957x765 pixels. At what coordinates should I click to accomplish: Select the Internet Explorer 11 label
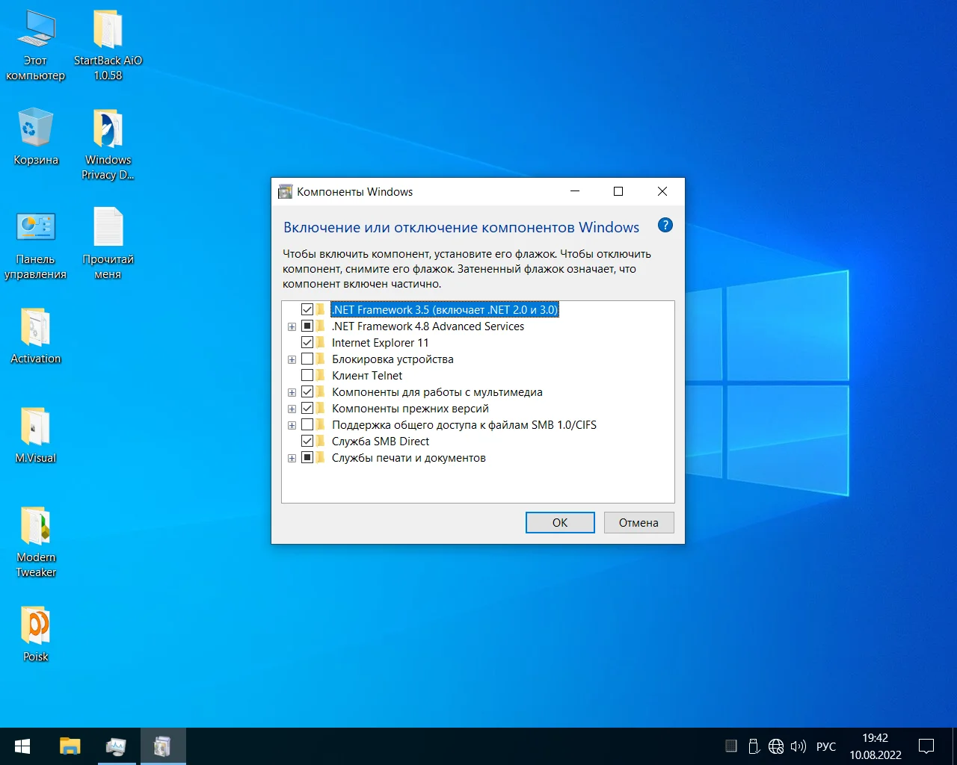point(381,342)
